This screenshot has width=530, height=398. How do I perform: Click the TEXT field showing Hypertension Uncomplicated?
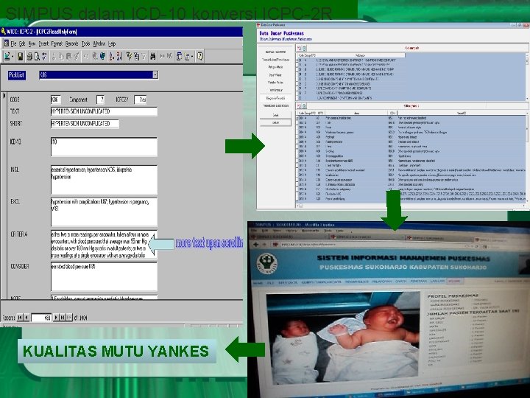[x=104, y=111]
